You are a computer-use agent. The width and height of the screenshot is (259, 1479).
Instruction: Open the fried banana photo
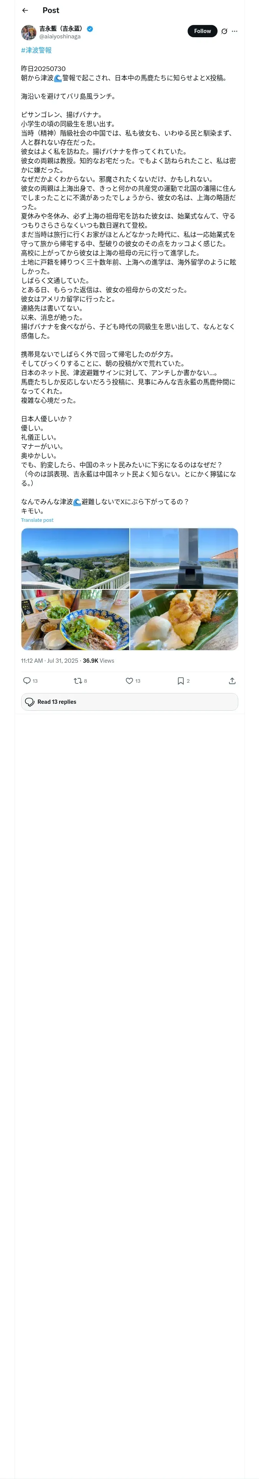coord(184,620)
